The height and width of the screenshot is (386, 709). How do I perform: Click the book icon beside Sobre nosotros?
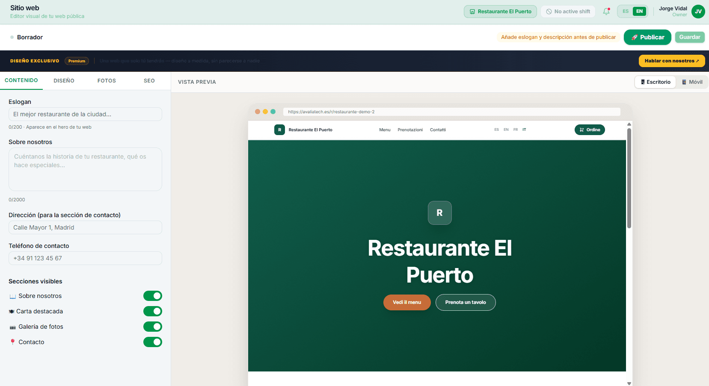[12, 296]
